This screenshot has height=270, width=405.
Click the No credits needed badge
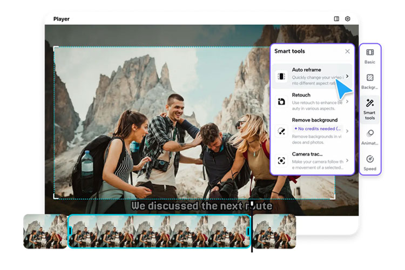click(318, 129)
